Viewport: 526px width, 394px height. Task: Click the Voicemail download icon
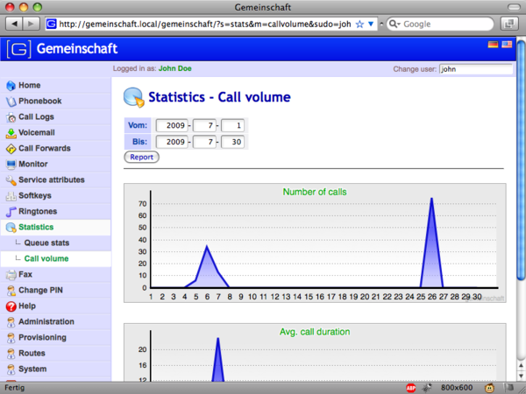(x=11, y=133)
